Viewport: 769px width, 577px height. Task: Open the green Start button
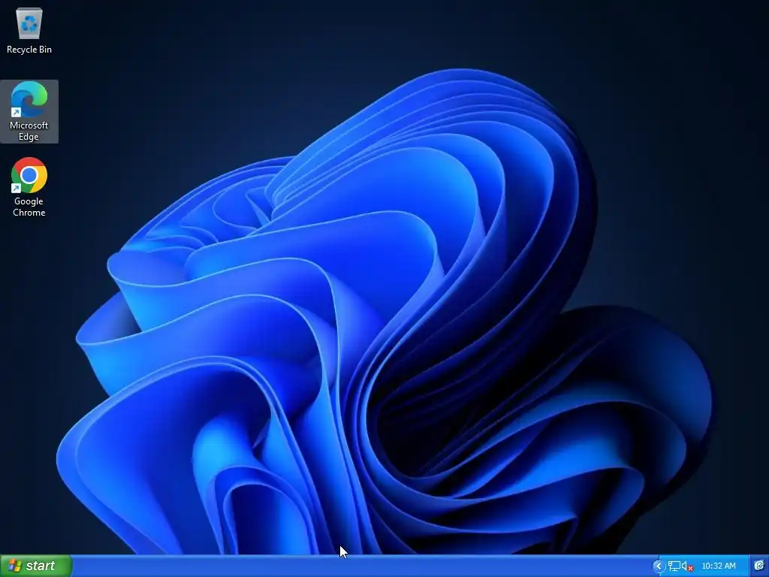(36, 566)
